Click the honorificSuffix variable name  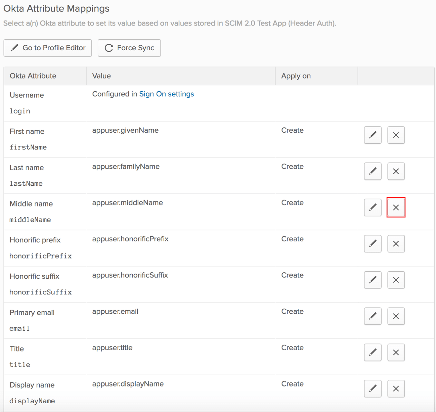[41, 292]
